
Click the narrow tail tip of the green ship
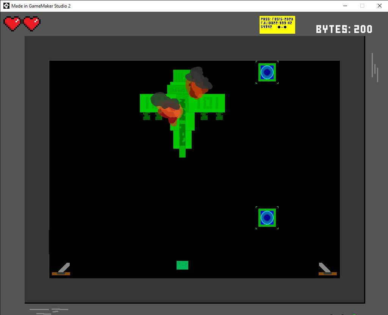point(182,153)
